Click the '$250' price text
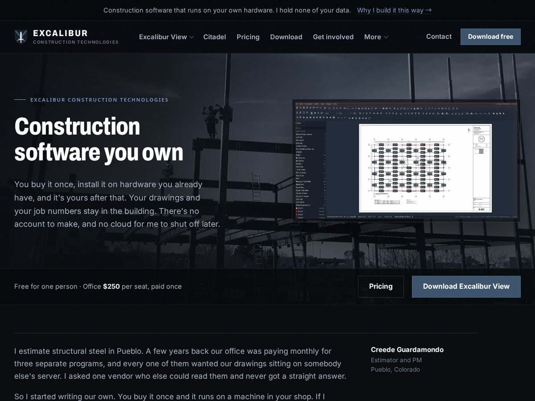This screenshot has width=535, height=401. (111, 286)
